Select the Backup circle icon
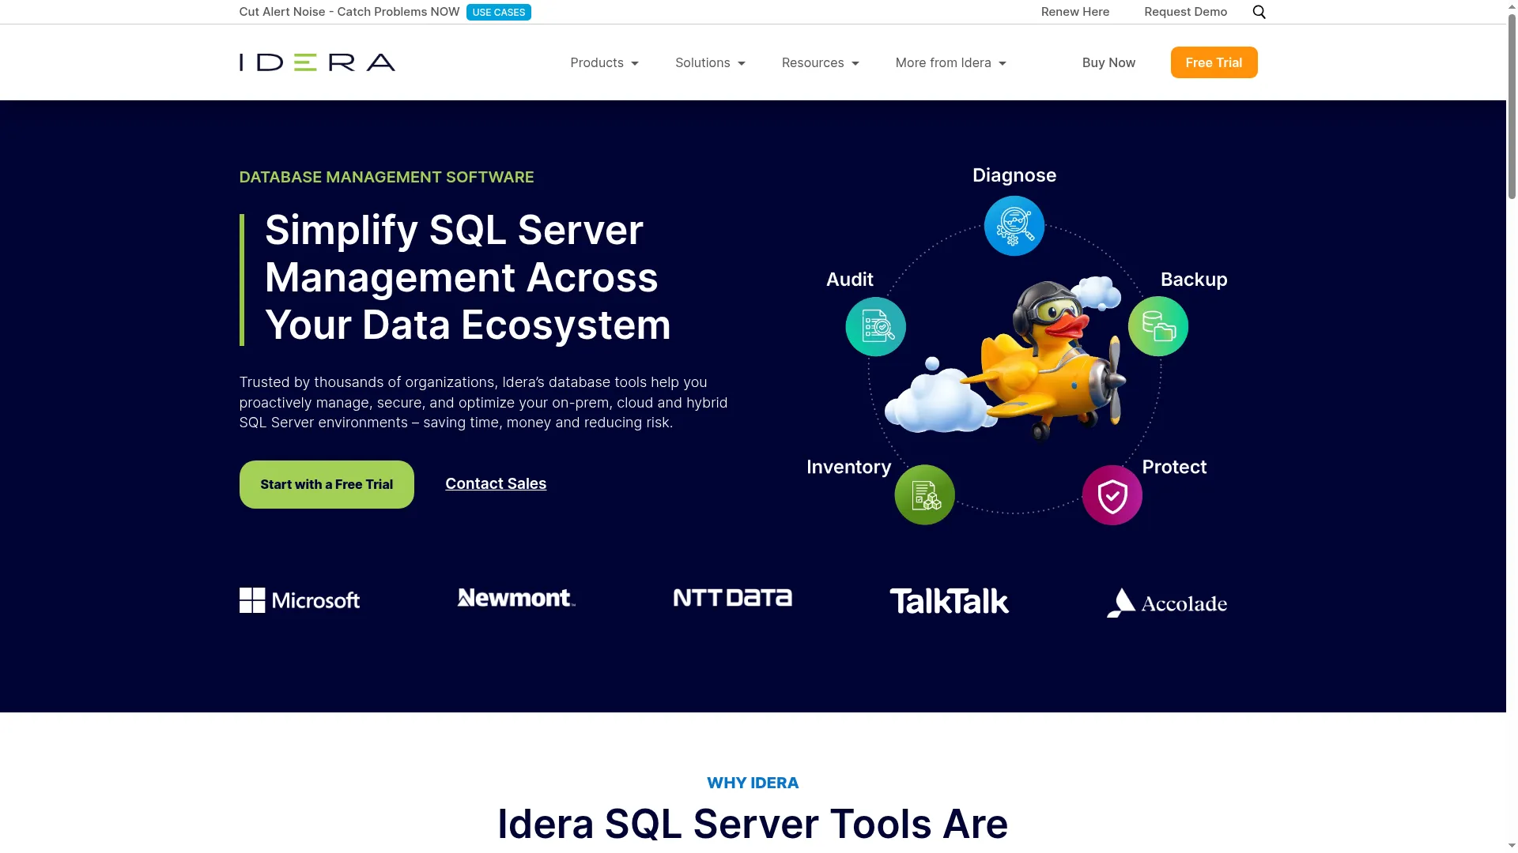Screen dimensions: 1518x853 (x=1158, y=326)
